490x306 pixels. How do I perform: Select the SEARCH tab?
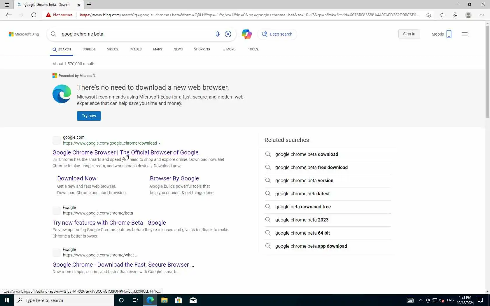(62, 49)
